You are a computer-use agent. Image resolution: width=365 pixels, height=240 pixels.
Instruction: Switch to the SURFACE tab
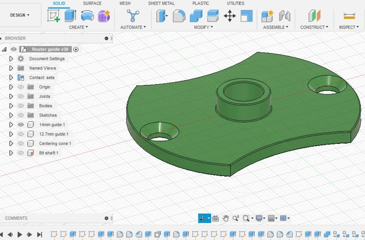[92, 3]
